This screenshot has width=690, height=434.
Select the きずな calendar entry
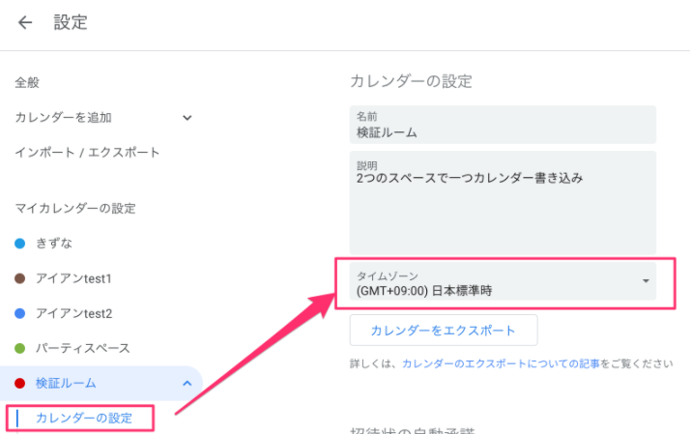pyautogui.click(x=54, y=243)
